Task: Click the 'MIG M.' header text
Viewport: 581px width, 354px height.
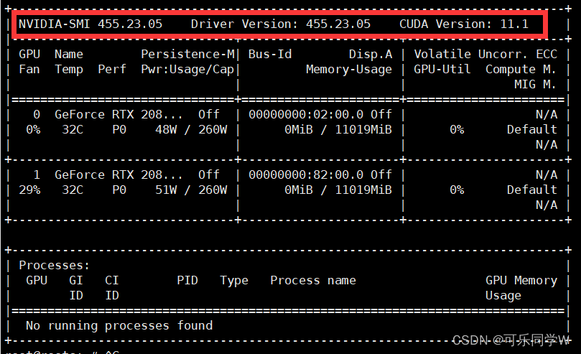Action: 535,85
